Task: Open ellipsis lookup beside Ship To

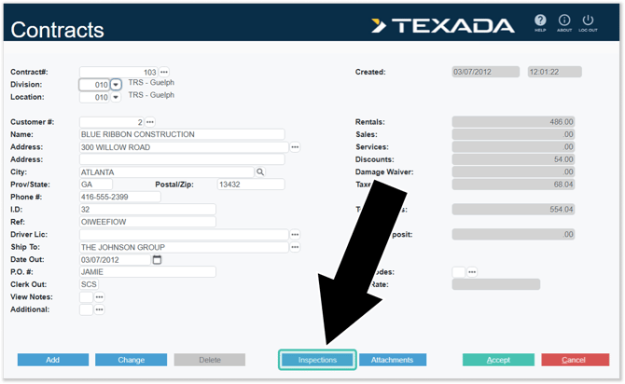Action: pos(295,247)
